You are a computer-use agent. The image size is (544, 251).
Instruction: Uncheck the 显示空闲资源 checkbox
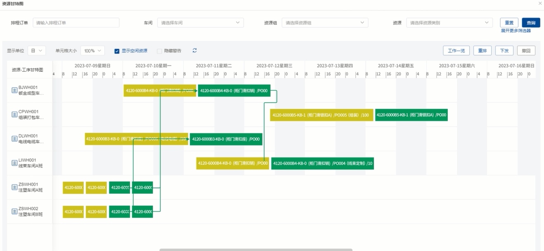pos(117,51)
